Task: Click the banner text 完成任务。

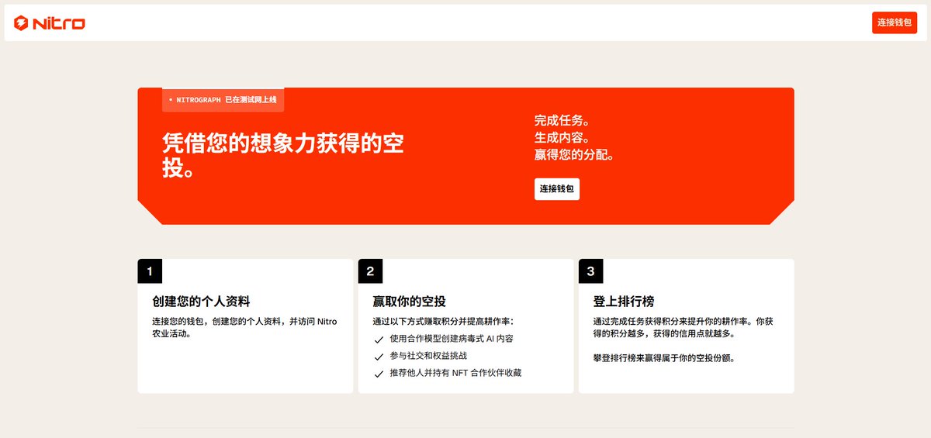Action: (x=562, y=121)
